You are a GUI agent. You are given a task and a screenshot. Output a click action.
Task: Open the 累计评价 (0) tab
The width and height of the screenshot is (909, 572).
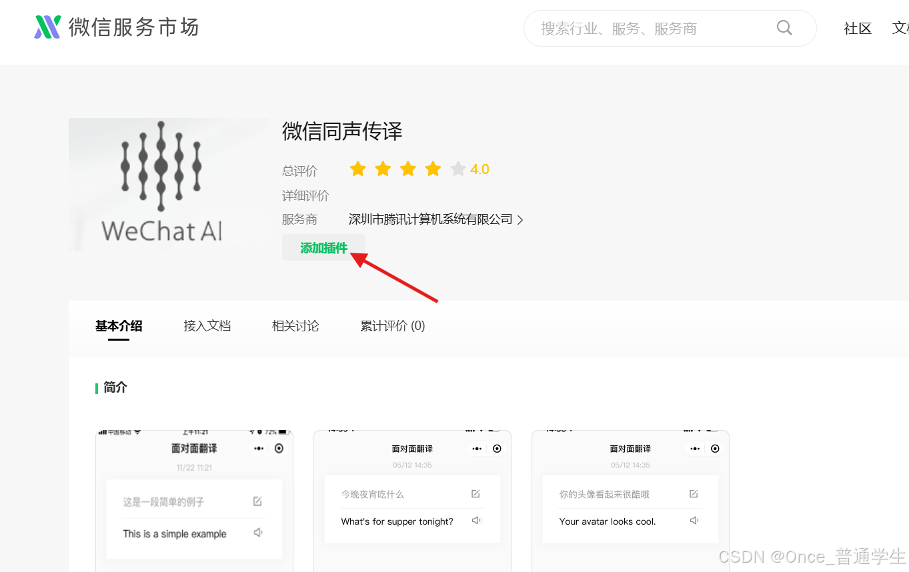coord(393,326)
